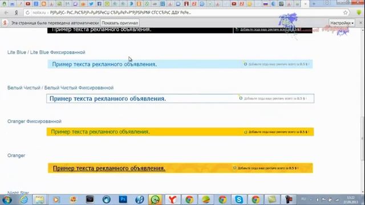The width and height of the screenshot is (365, 205).
Task: Open the Oranger Фиксированной sample ad text
Action: pos(100,132)
